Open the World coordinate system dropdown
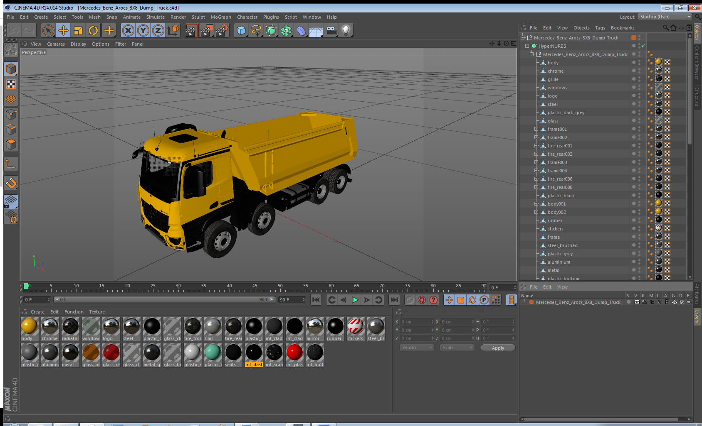The width and height of the screenshot is (702, 426). tap(417, 348)
